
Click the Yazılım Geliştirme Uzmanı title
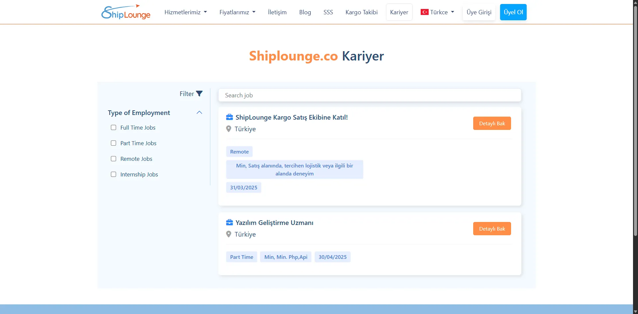tap(274, 223)
